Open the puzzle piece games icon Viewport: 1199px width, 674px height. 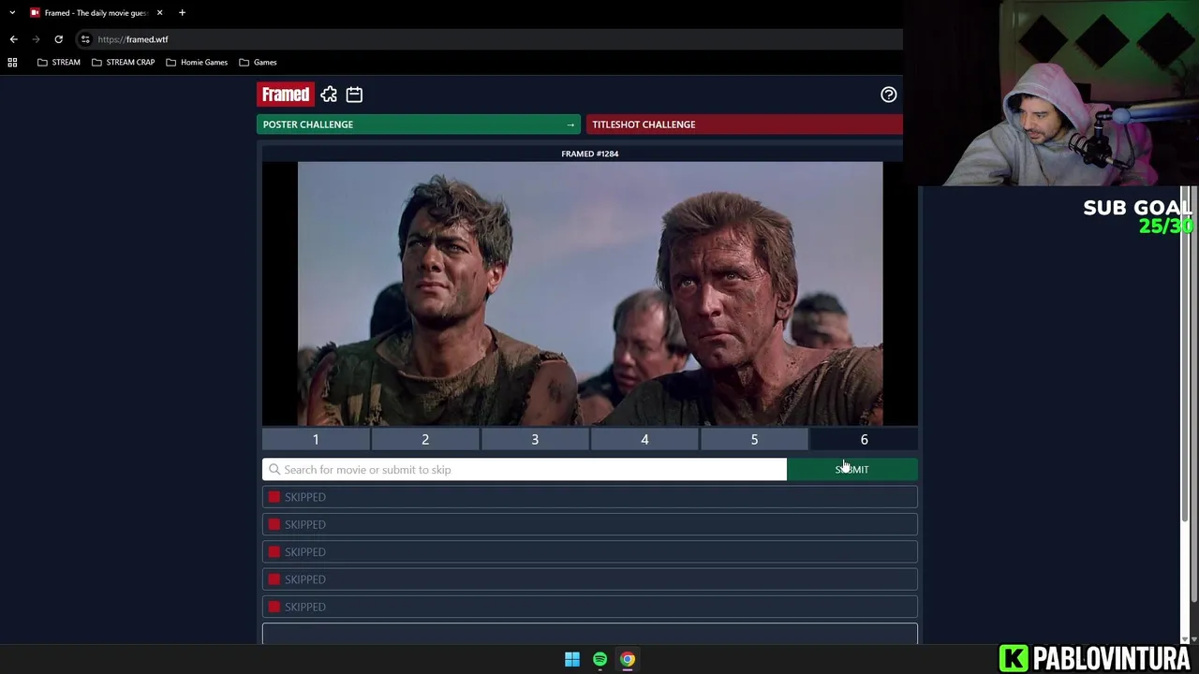click(x=329, y=95)
